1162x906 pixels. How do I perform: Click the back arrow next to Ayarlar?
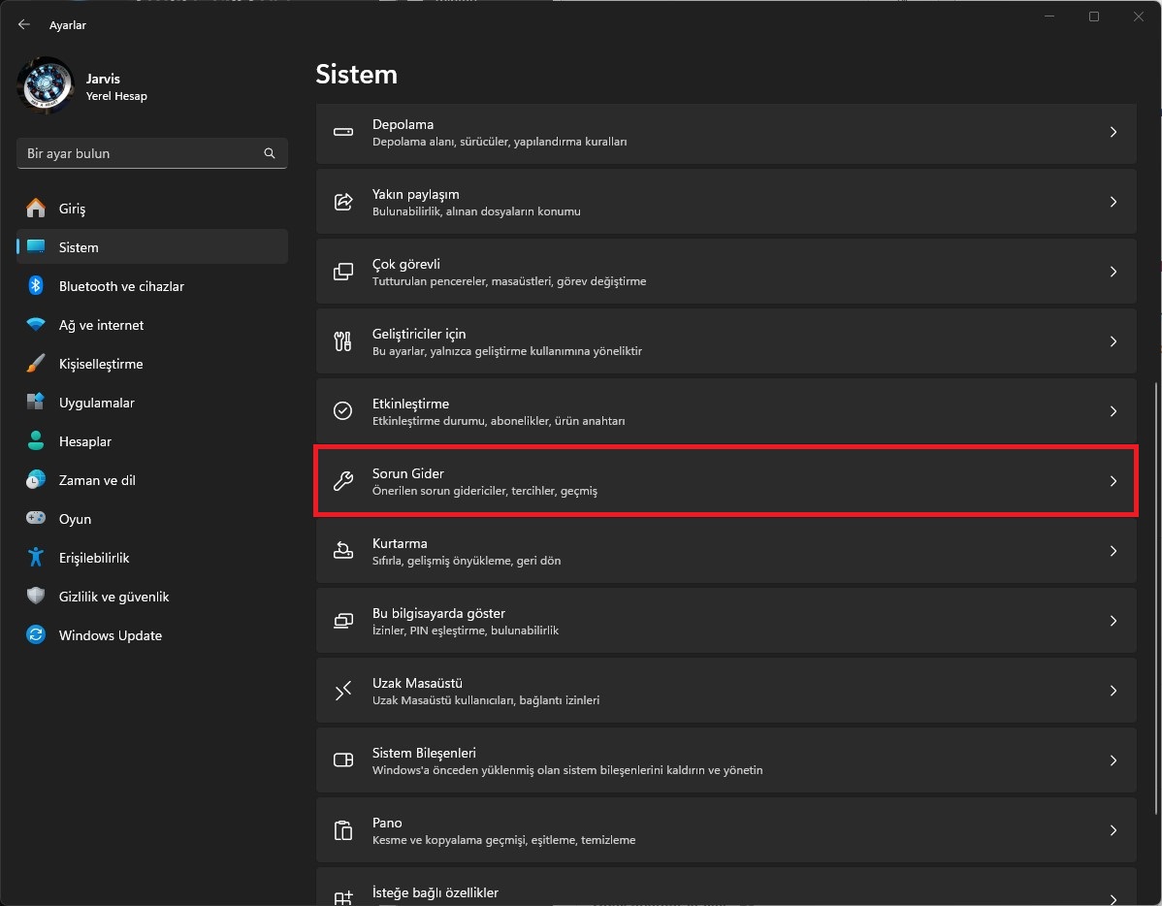pos(23,24)
